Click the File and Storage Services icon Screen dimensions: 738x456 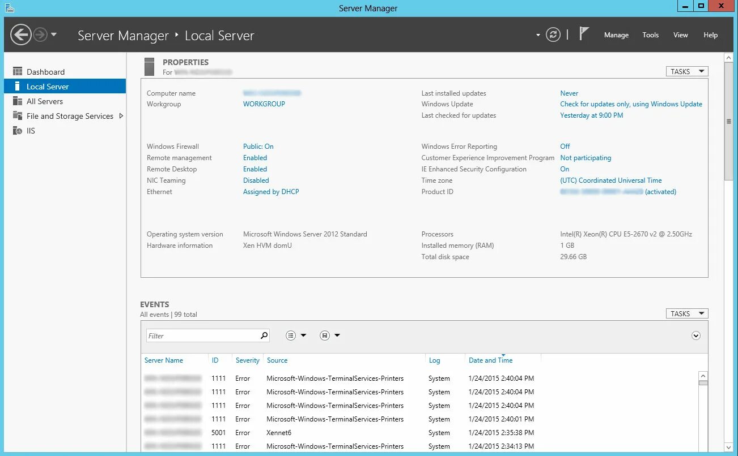[18, 116]
